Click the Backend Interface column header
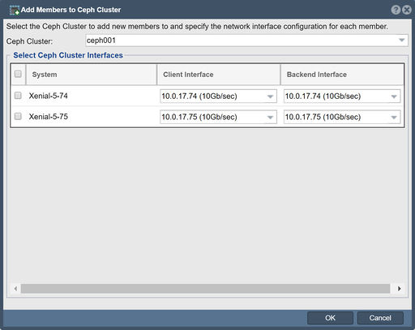This screenshot has width=415, height=330. [x=342, y=75]
